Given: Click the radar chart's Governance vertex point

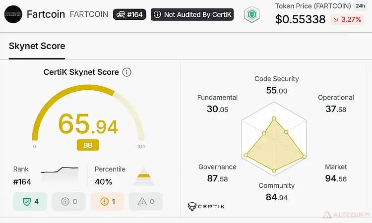Looking at the screenshot, I should [246, 155].
